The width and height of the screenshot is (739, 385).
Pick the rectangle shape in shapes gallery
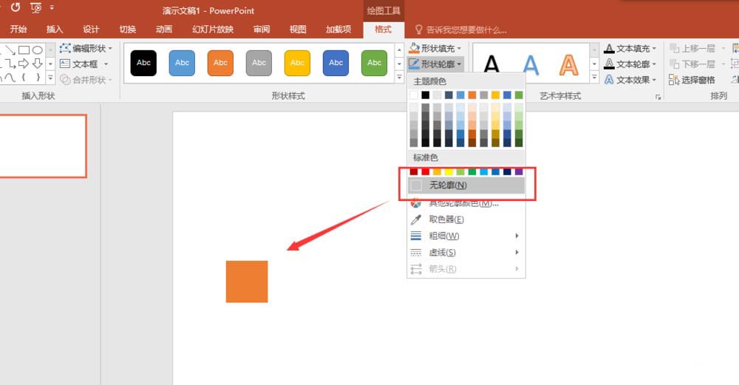coord(24,50)
